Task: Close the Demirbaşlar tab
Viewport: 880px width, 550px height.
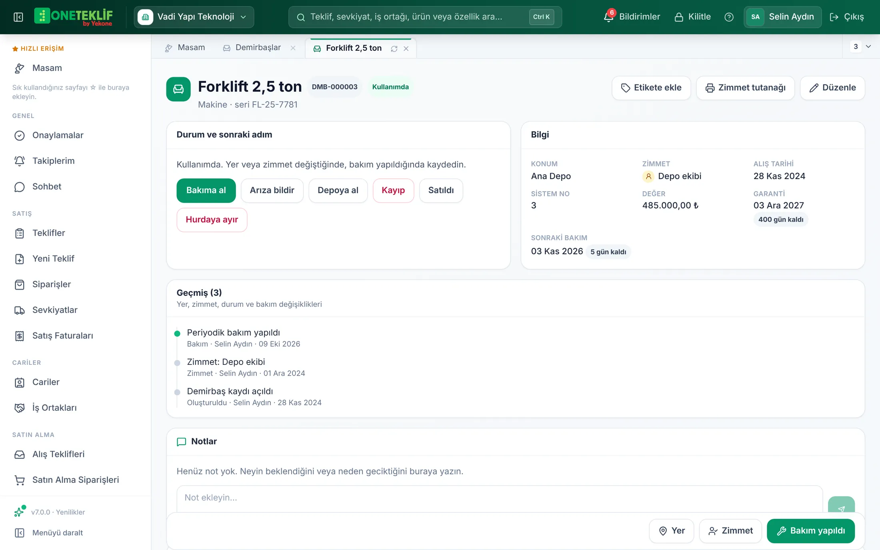Action: click(x=293, y=48)
